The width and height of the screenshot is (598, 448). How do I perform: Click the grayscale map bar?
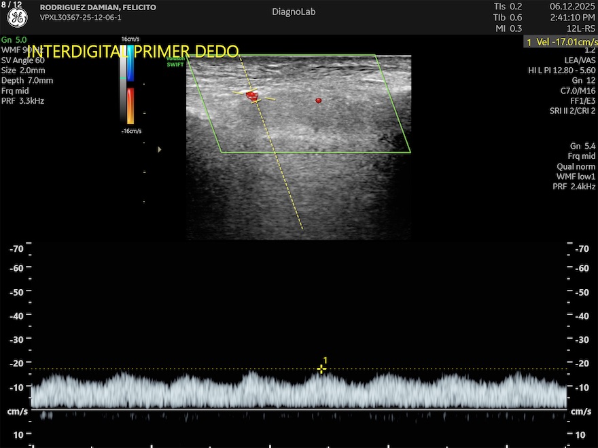pos(123,83)
